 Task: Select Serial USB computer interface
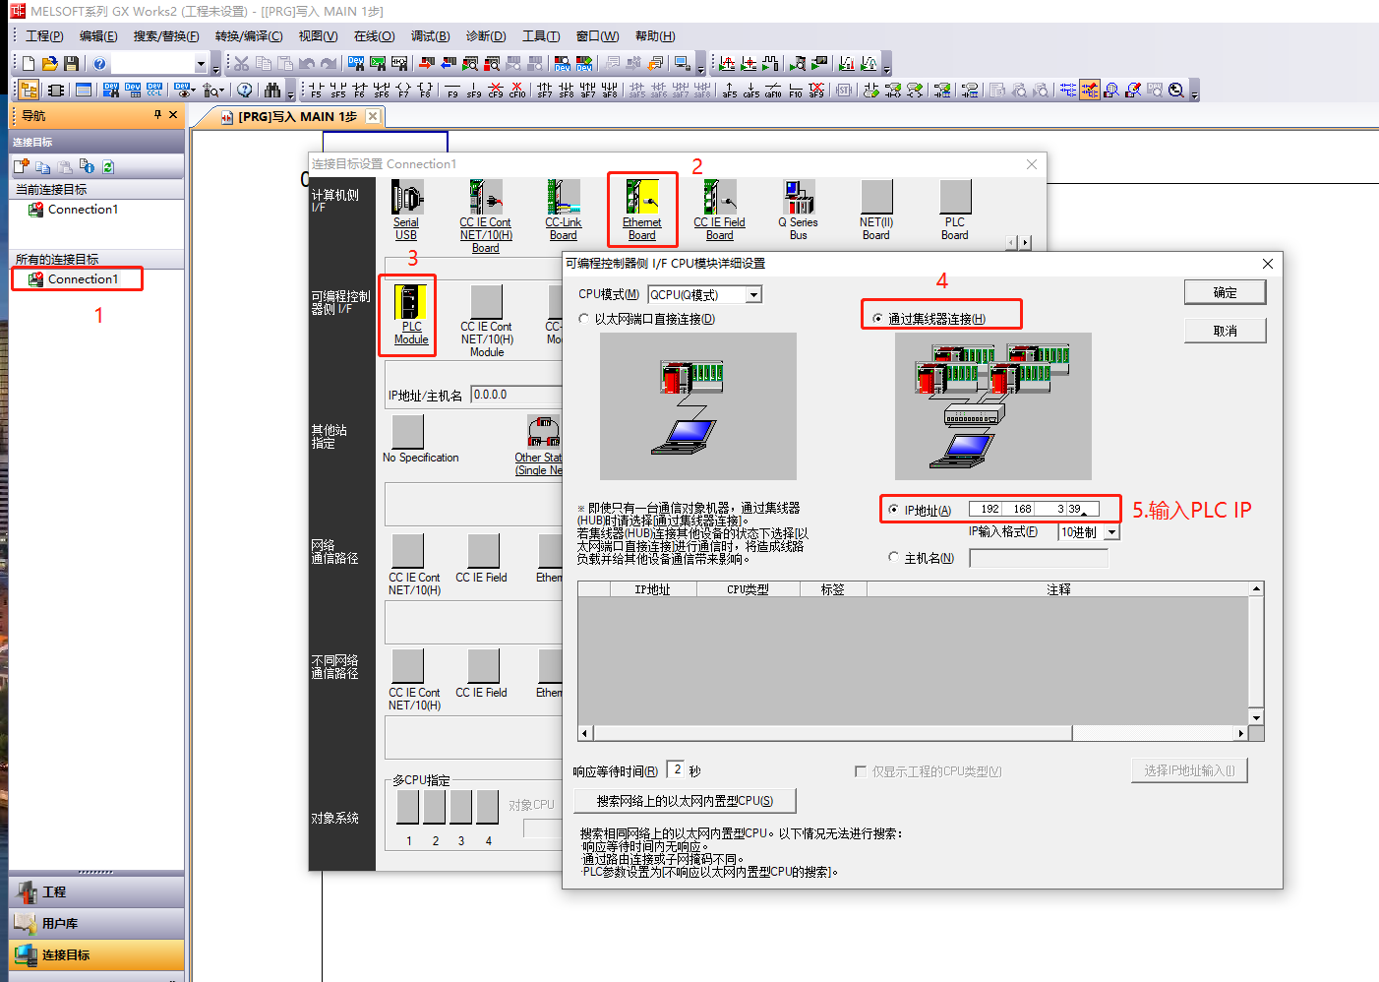click(406, 211)
